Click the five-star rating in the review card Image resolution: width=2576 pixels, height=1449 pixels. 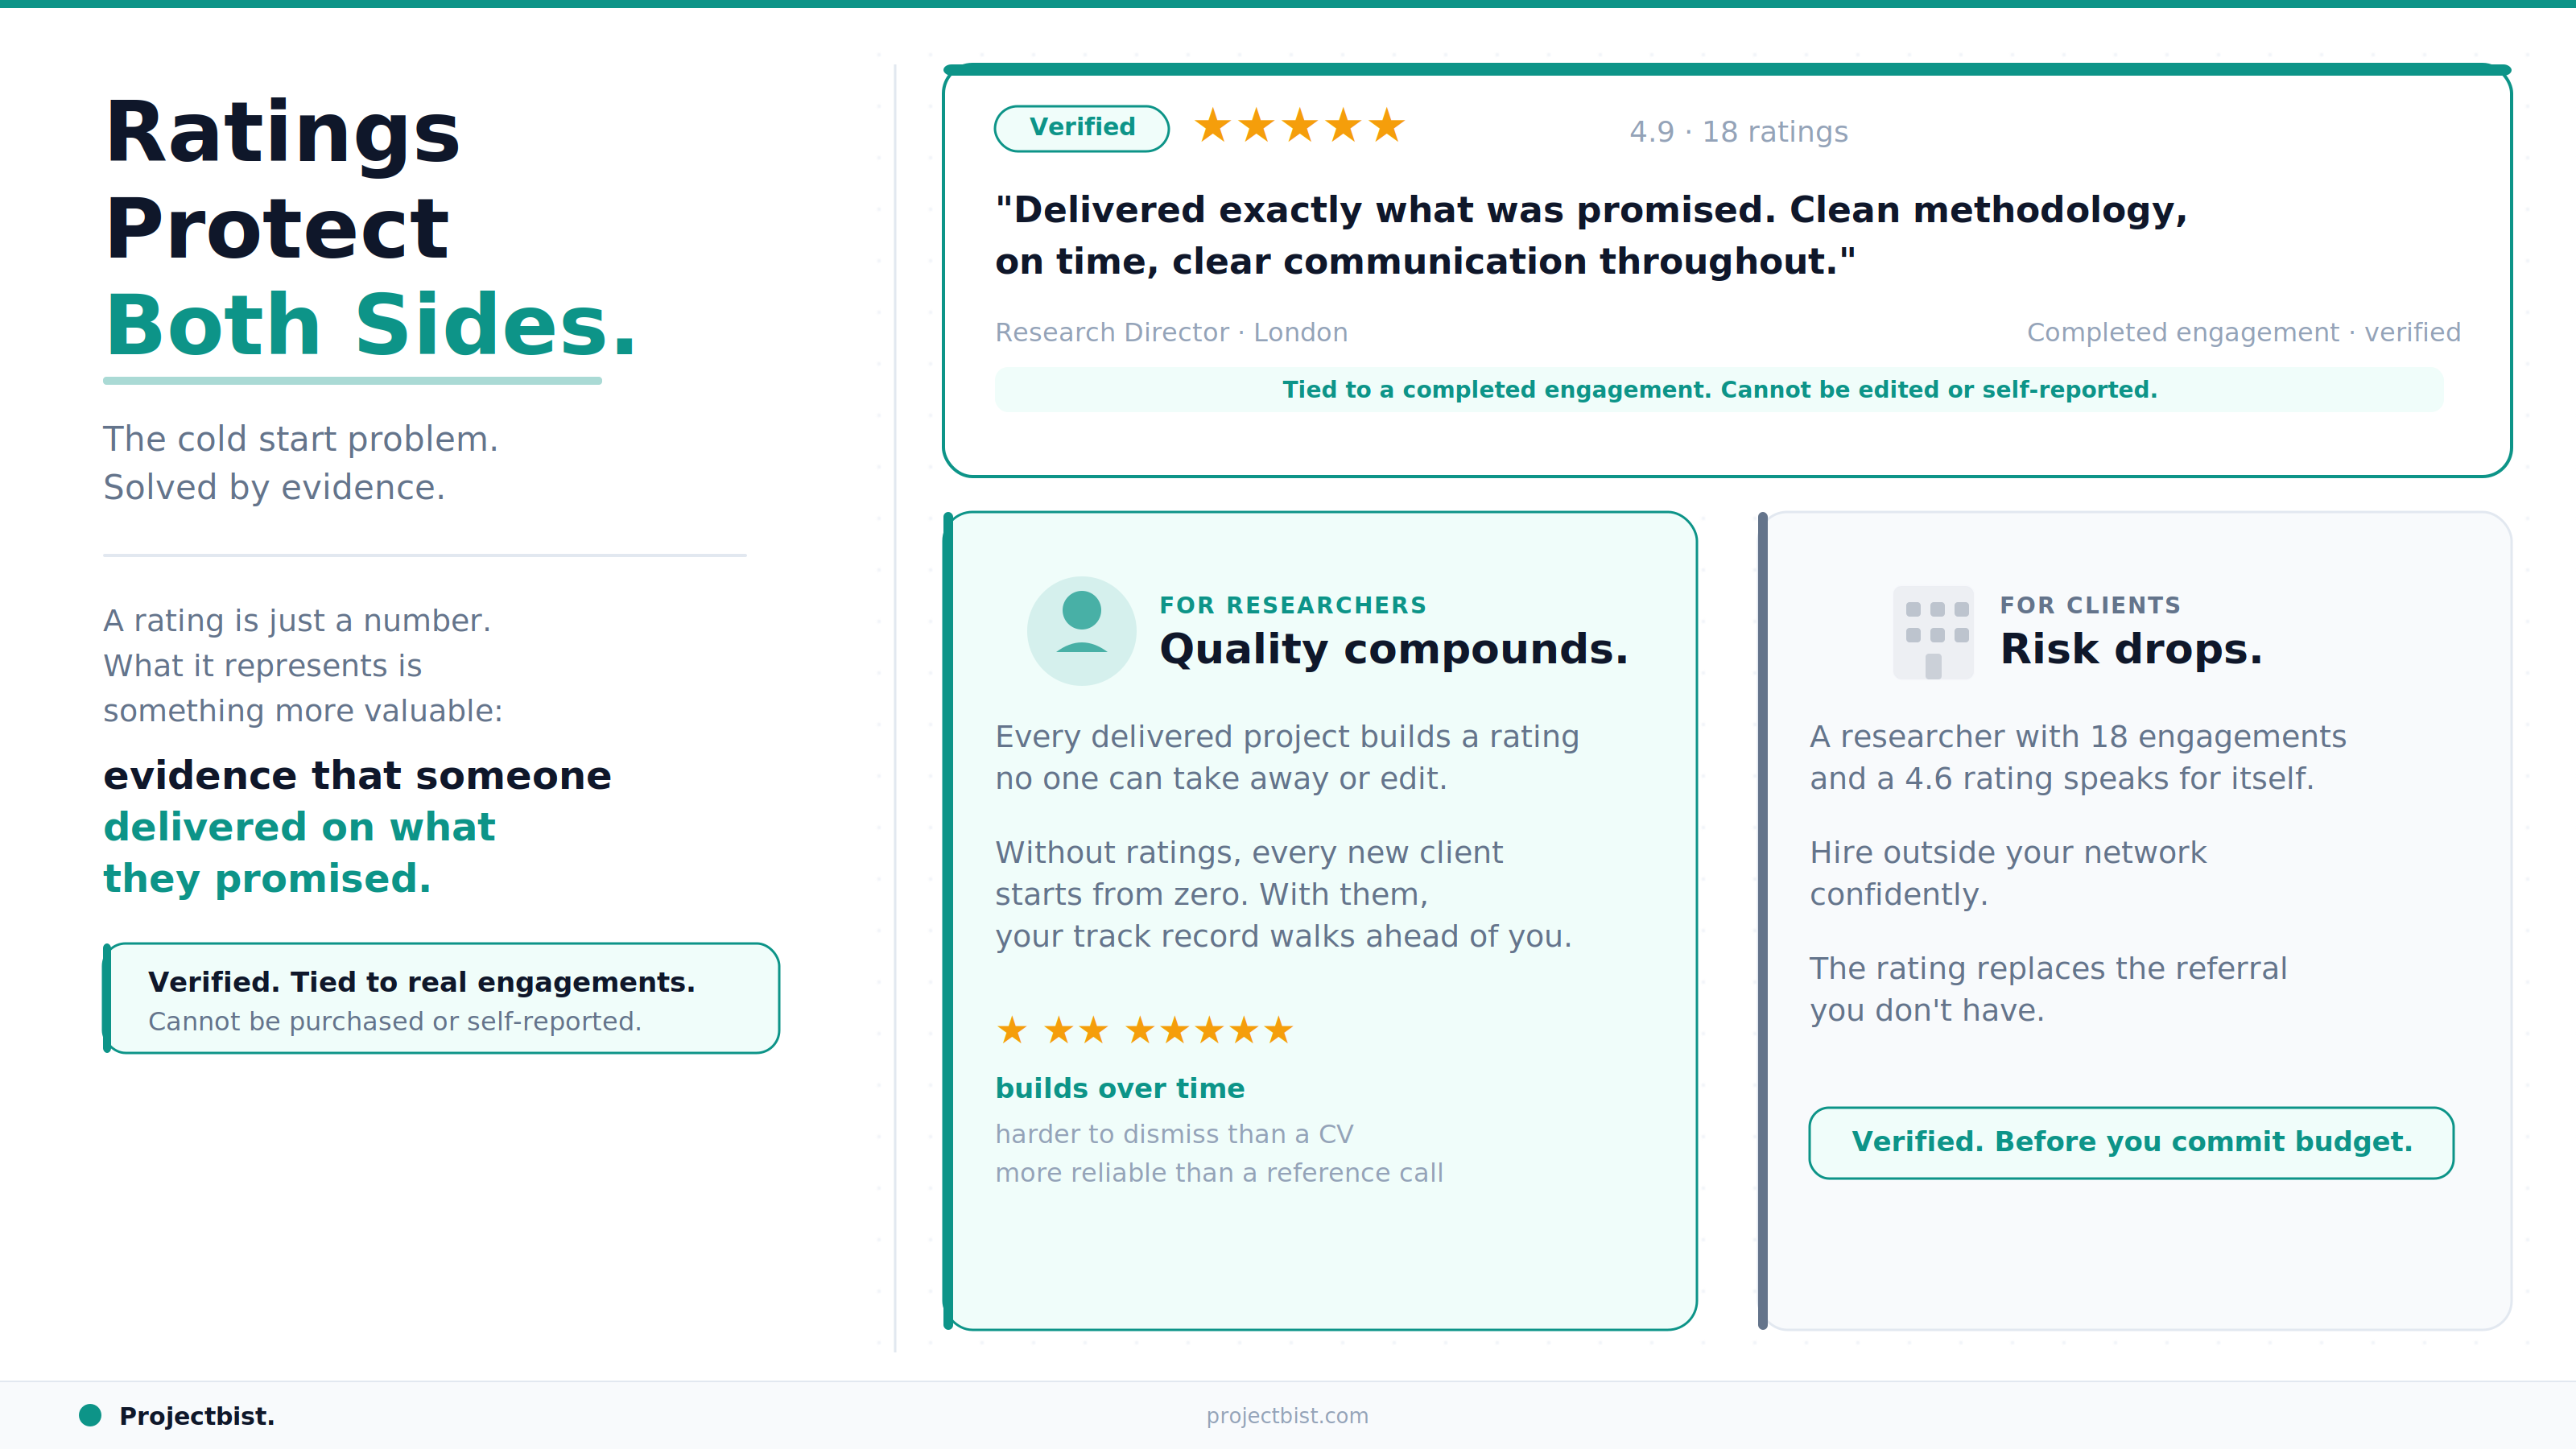[1300, 127]
